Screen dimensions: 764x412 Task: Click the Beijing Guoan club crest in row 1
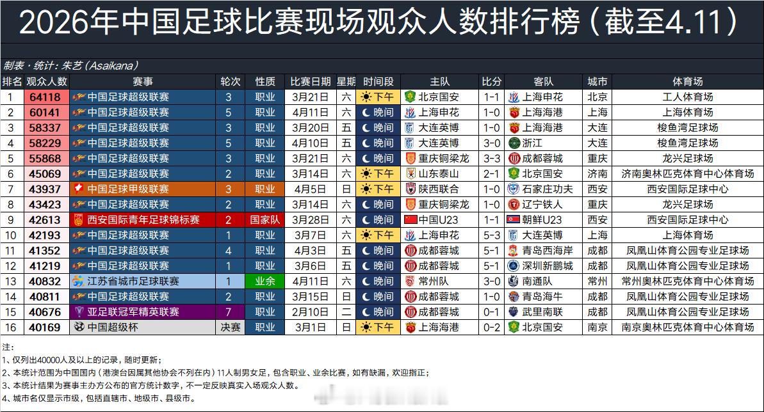click(x=410, y=97)
